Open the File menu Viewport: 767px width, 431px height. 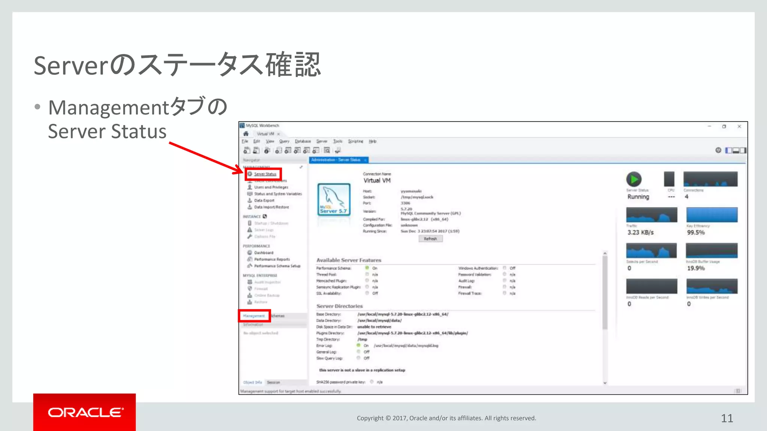click(245, 141)
